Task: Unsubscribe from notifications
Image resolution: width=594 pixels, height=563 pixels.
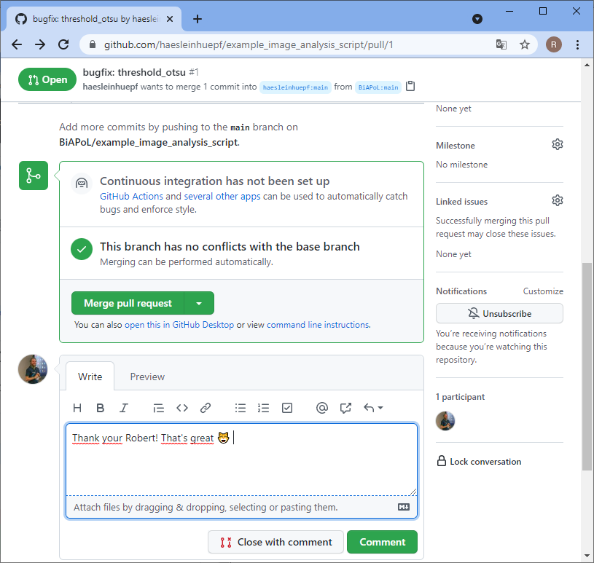Action: [499, 313]
